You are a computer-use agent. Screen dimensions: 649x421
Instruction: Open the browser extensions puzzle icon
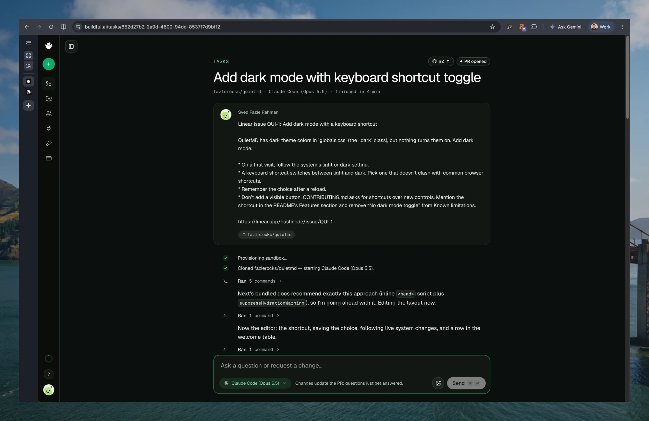(534, 27)
